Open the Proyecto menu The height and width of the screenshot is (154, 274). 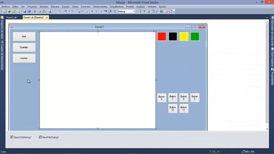(x=32, y=6)
